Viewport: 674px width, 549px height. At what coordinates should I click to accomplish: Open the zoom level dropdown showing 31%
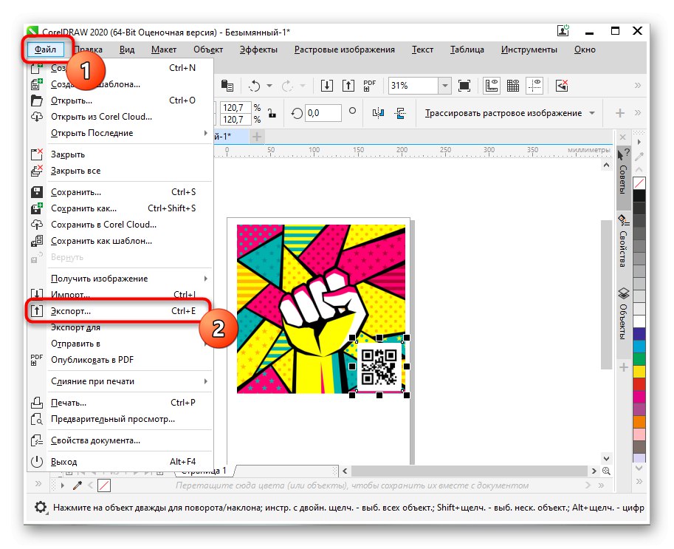(445, 85)
